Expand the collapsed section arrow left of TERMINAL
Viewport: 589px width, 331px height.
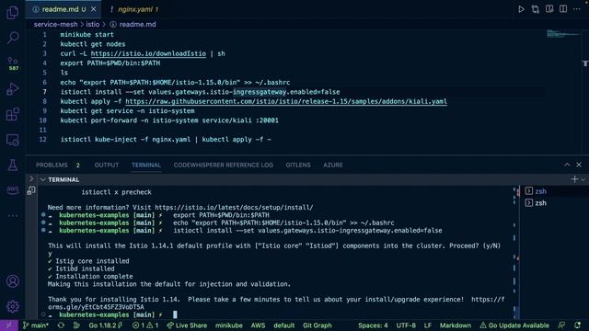pos(31,179)
